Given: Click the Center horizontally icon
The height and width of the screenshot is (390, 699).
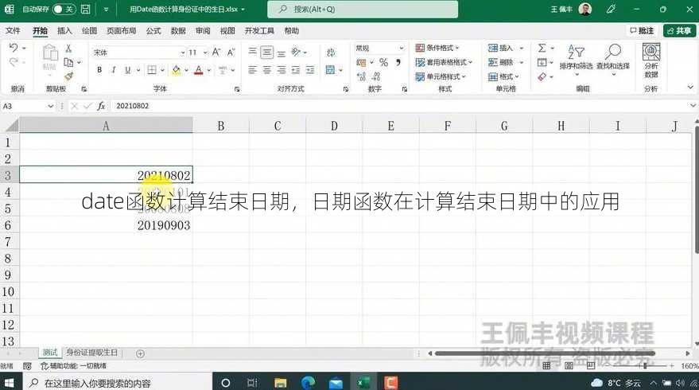Looking at the screenshot, I should [266, 70].
